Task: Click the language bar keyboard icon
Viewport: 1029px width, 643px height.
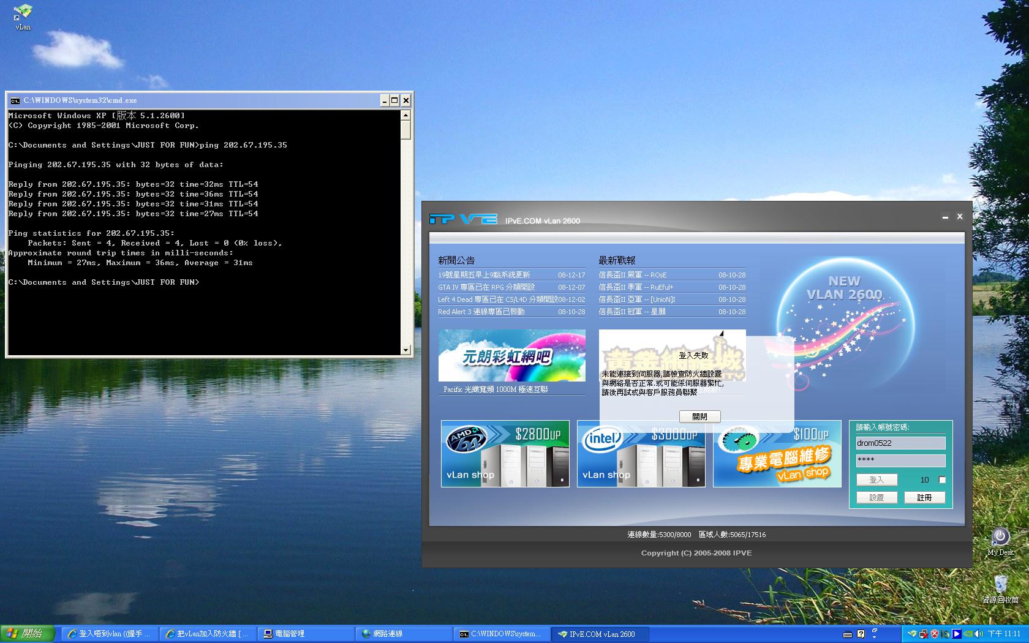Action: (x=848, y=634)
